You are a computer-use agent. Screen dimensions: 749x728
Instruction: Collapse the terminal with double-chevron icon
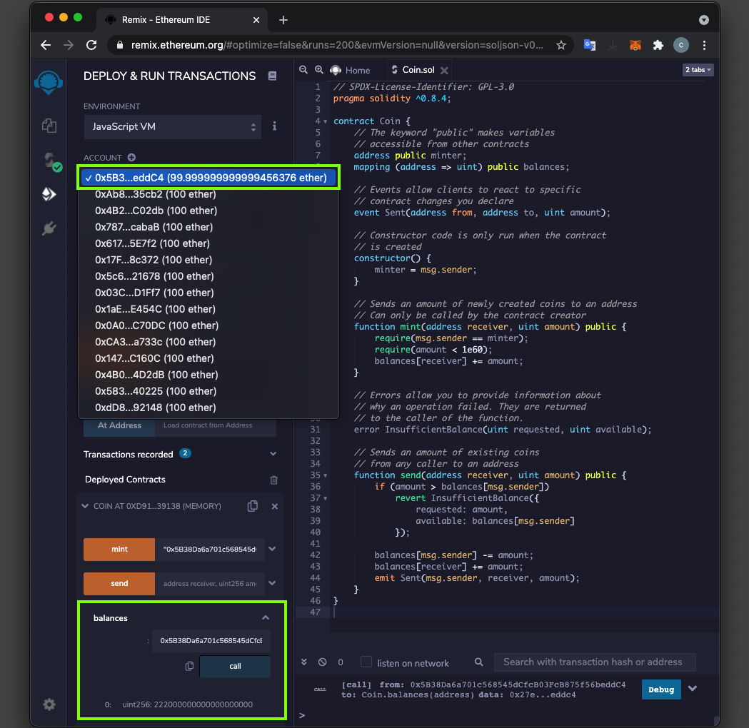[x=303, y=662]
